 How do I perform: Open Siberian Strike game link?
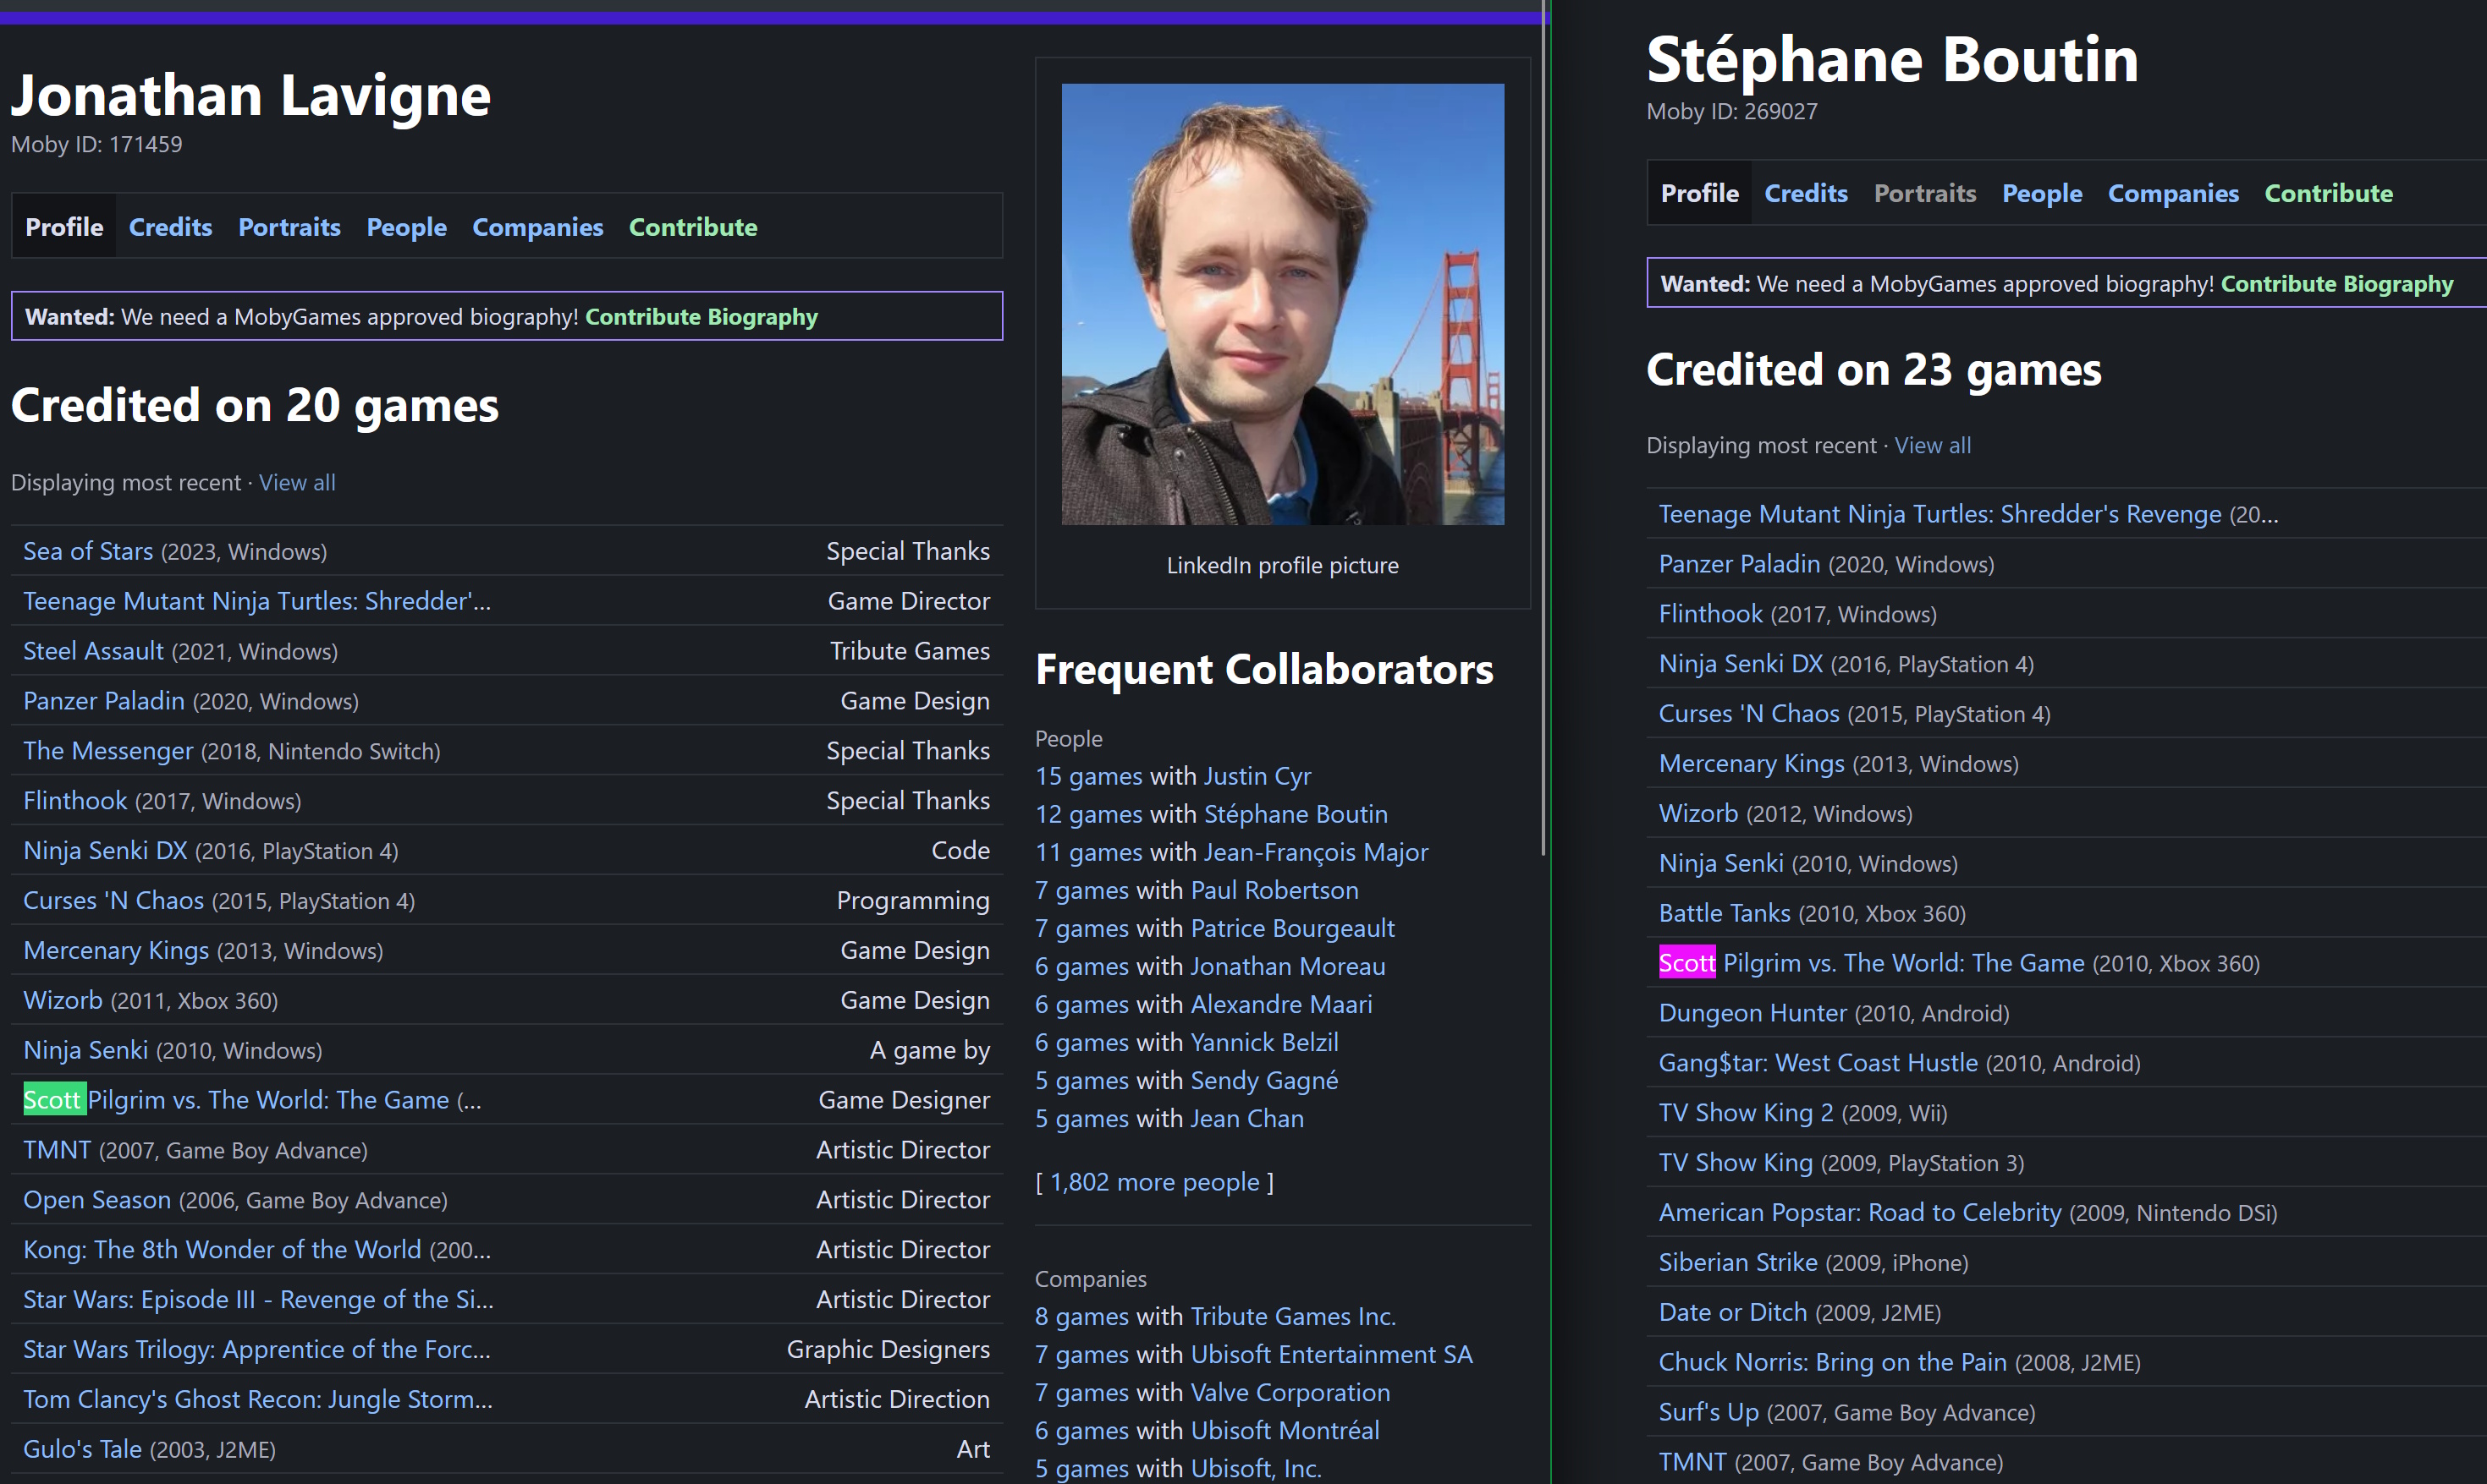point(1738,1263)
